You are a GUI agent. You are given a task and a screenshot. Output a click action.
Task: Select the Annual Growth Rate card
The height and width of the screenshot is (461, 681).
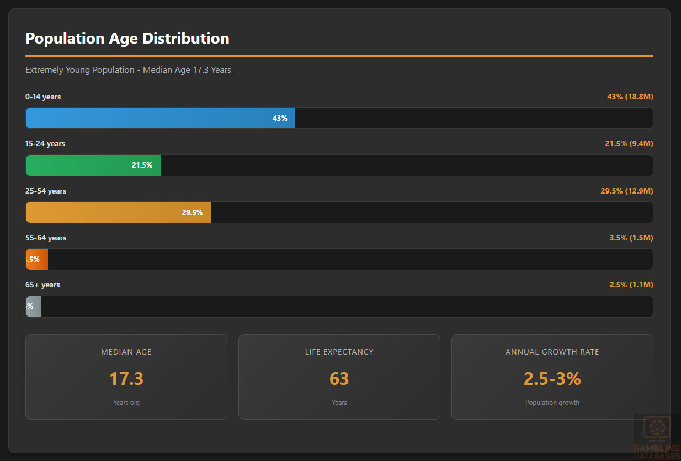tap(552, 377)
